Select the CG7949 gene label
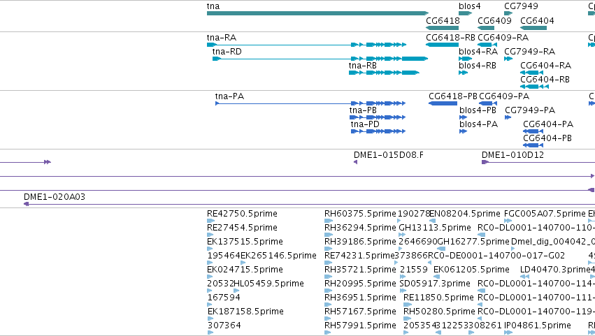595x336 pixels. click(521, 6)
